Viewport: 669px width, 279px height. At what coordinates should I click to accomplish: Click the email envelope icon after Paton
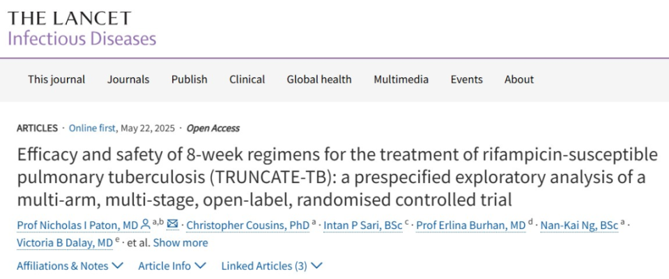[x=173, y=224]
